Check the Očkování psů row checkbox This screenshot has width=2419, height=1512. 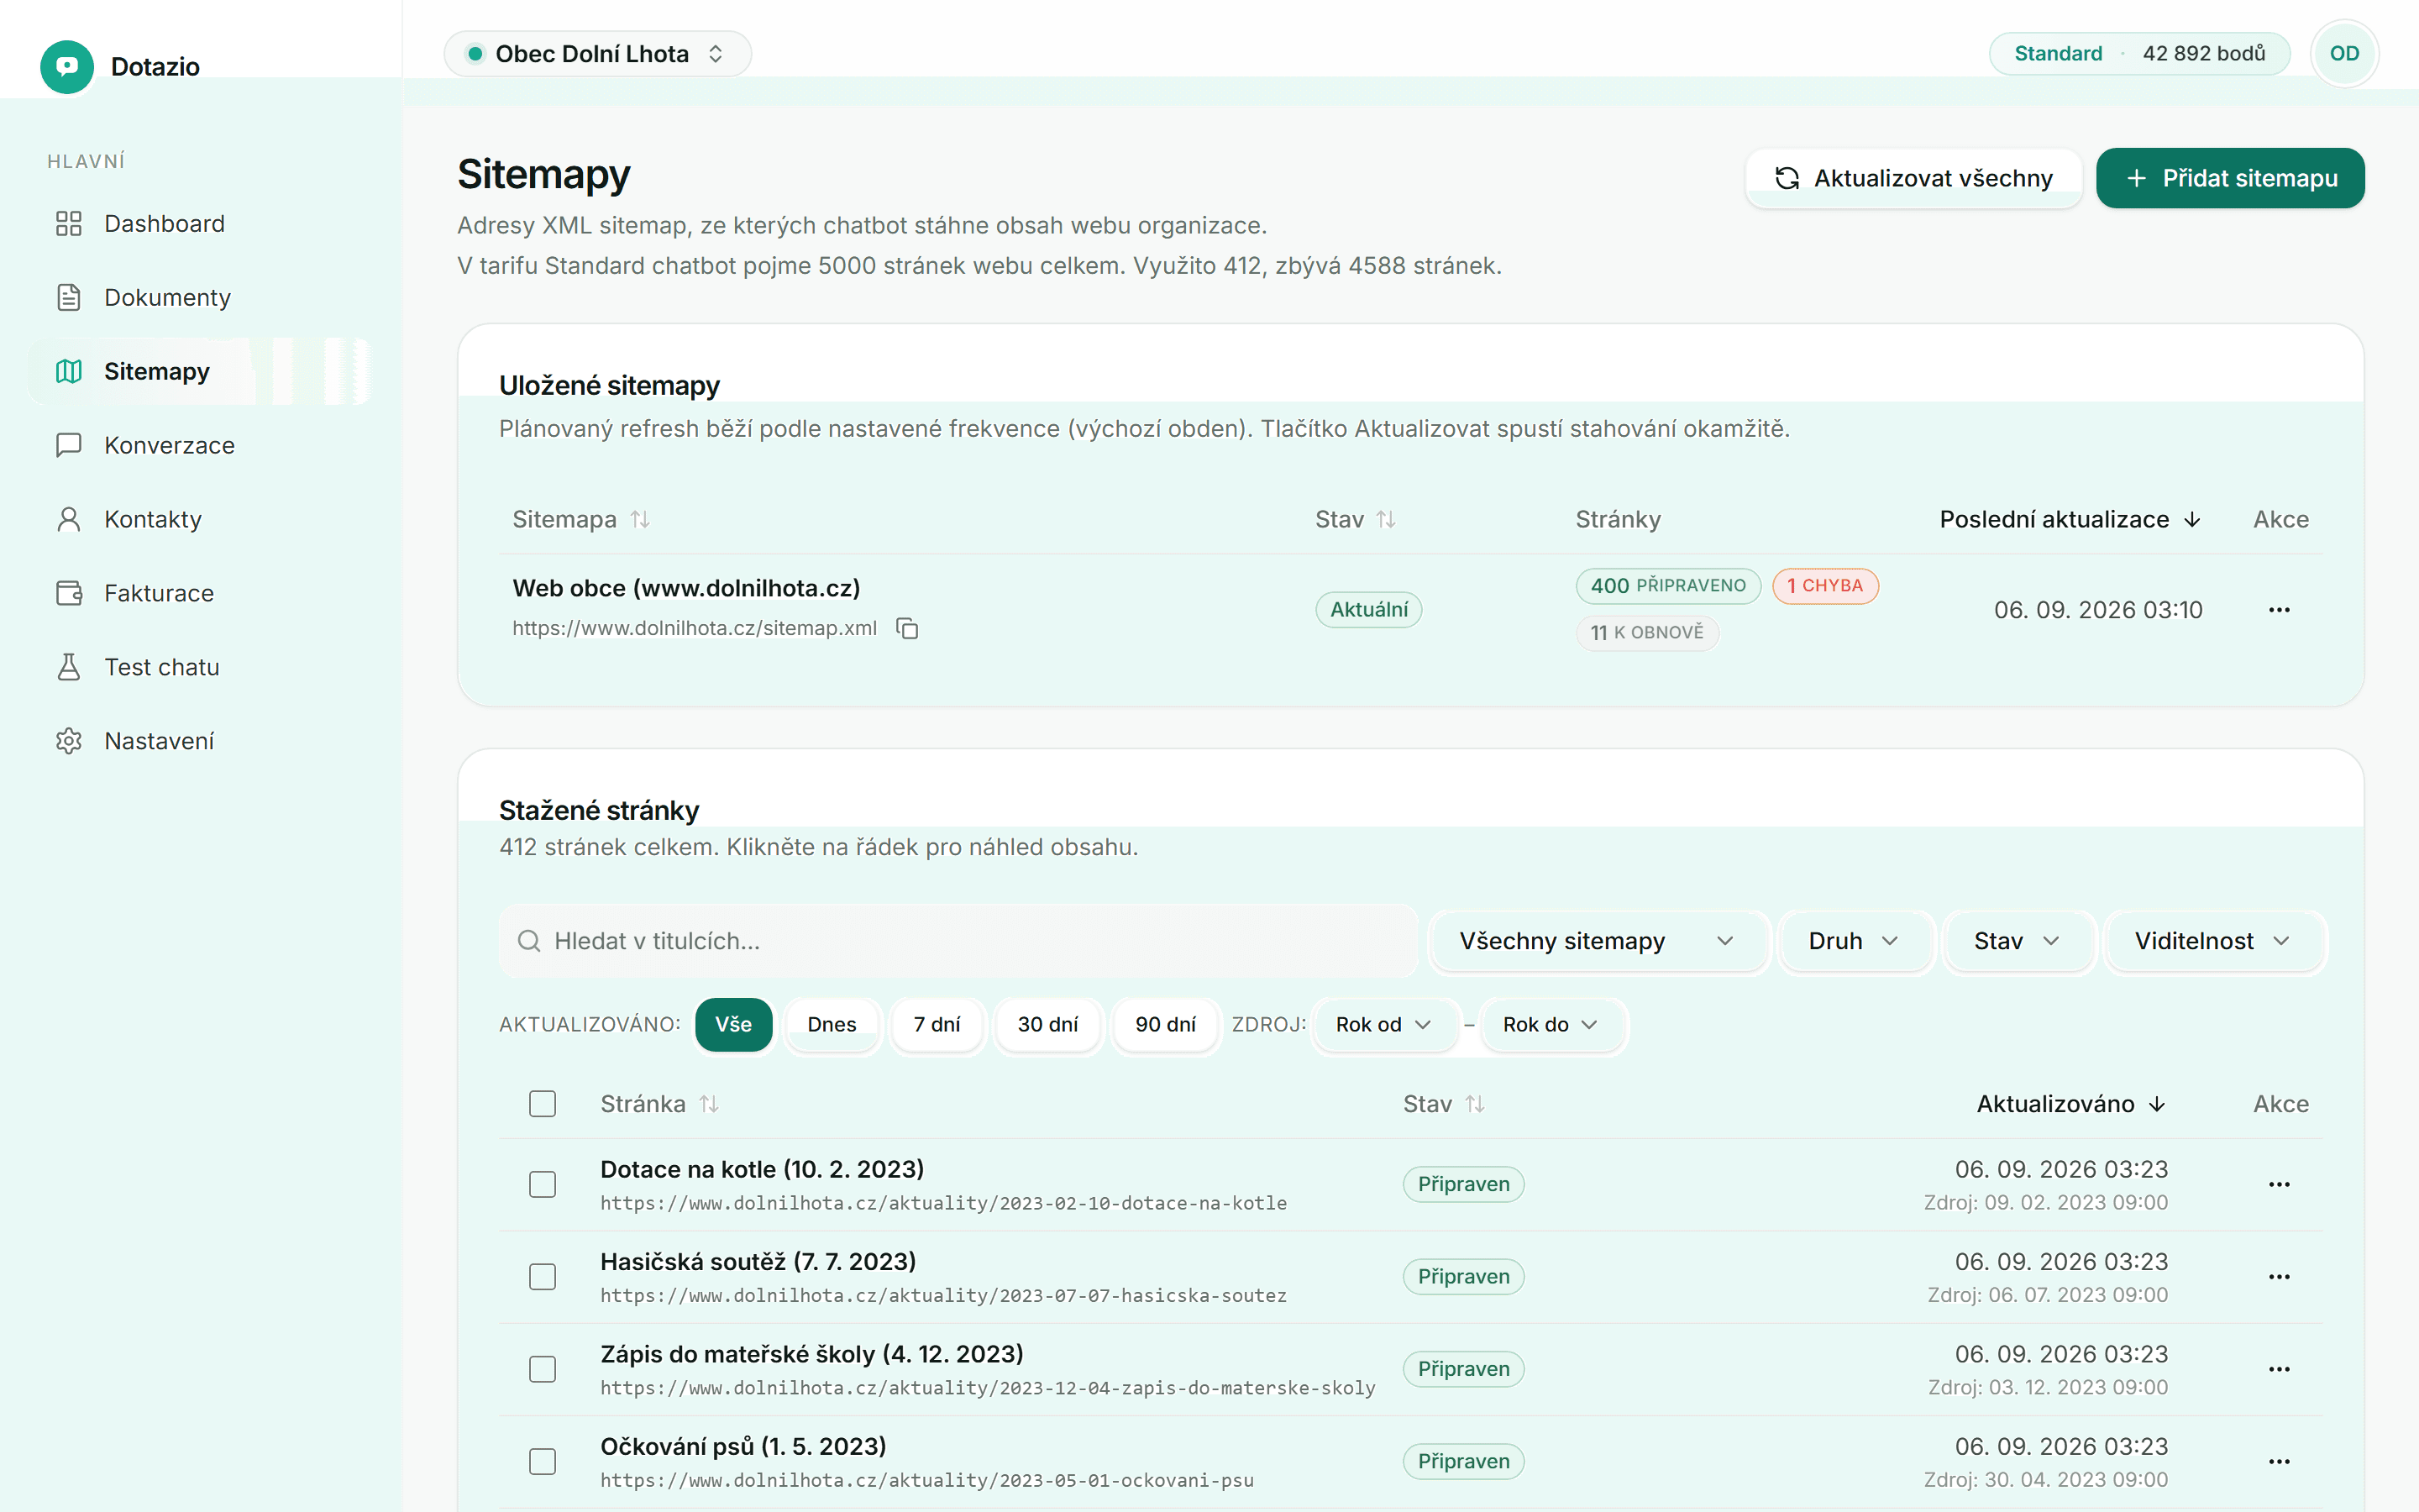coord(543,1461)
